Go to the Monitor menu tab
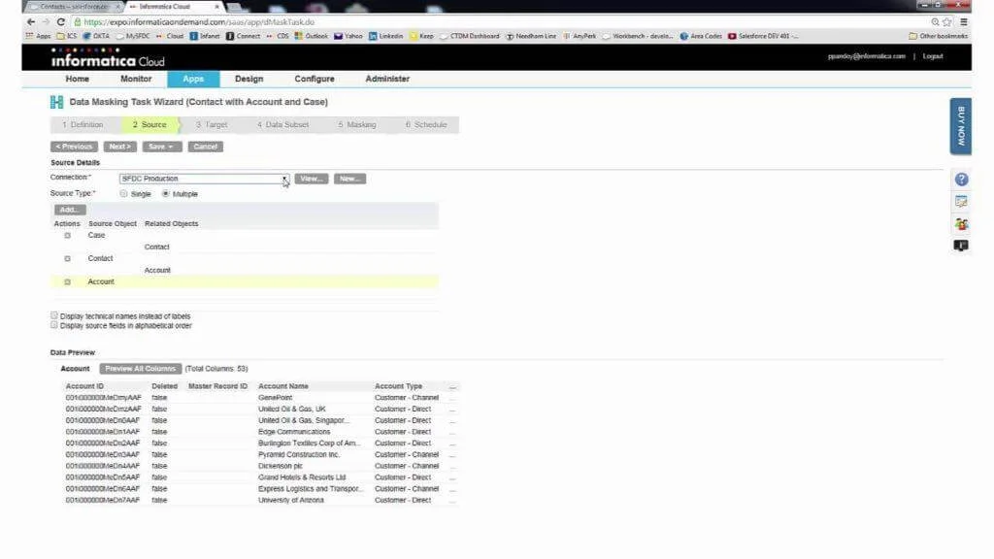This screenshot has height=559, width=994. (x=136, y=80)
